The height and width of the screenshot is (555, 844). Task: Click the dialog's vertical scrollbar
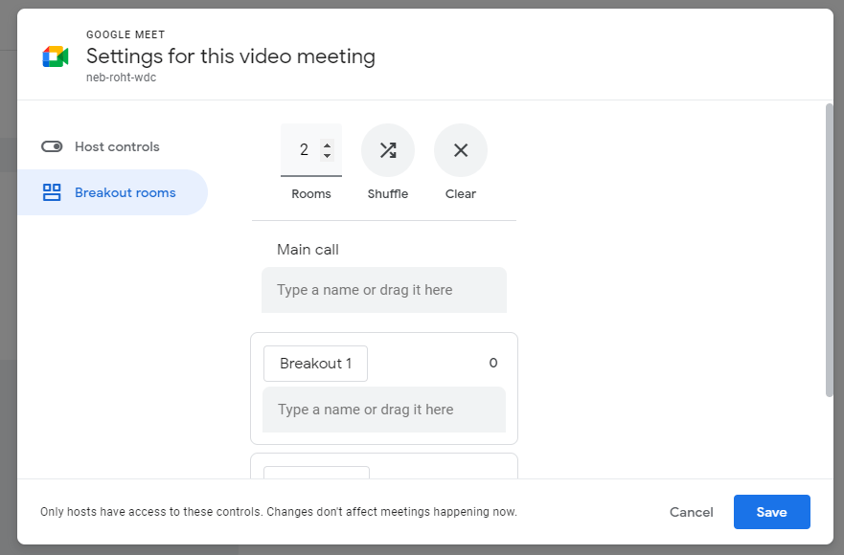click(829, 249)
